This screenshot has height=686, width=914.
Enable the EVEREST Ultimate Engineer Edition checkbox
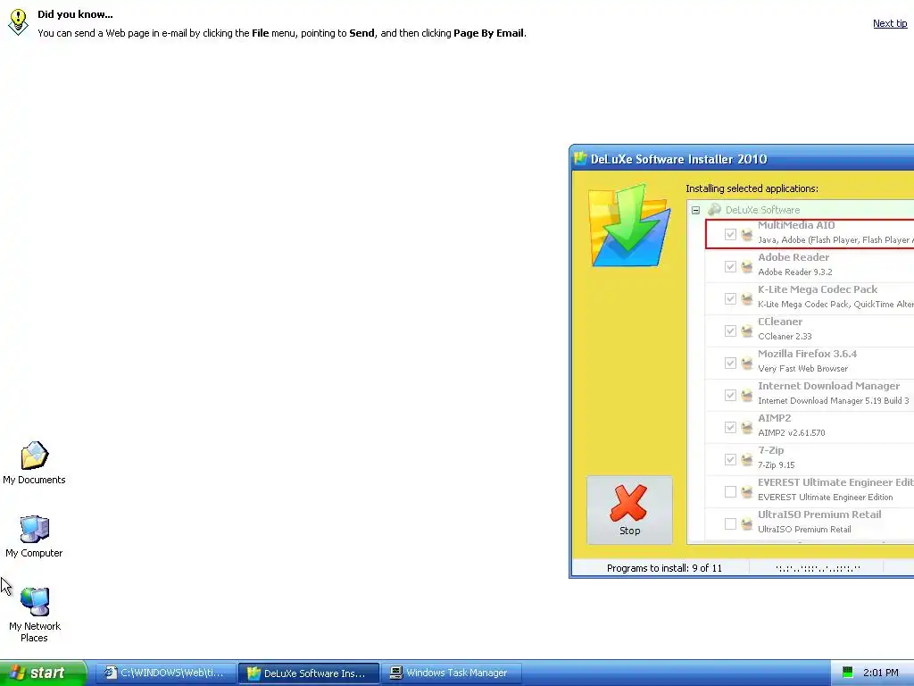click(x=730, y=492)
